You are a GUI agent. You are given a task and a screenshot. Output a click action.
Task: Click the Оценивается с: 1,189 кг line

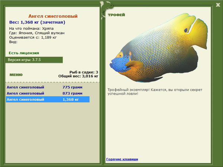pyautogui.click(x=33, y=37)
